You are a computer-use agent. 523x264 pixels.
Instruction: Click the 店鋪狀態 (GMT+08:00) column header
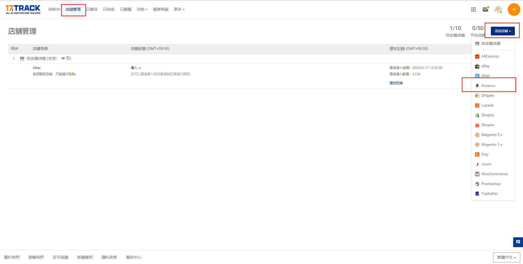tap(150, 48)
